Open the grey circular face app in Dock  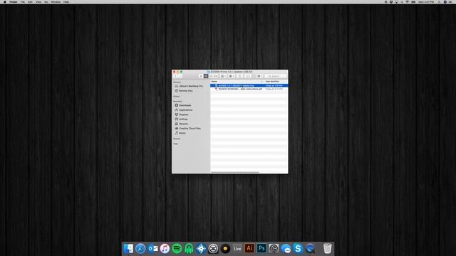point(213,249)
